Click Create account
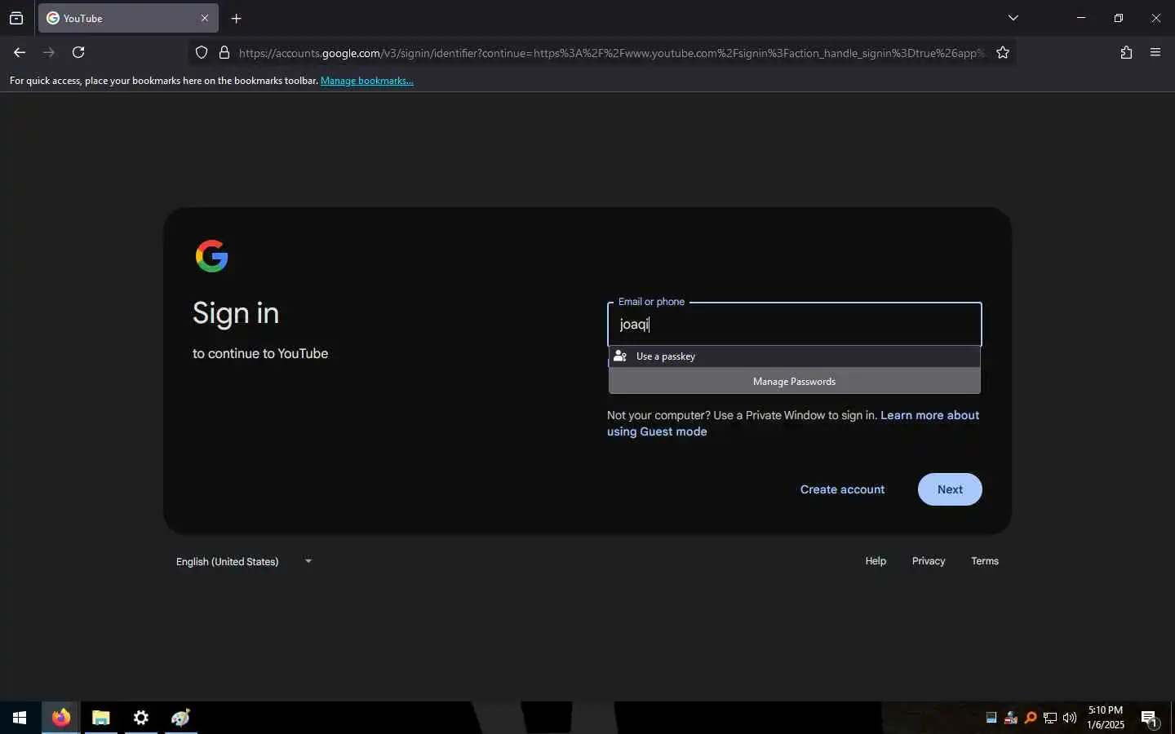The width and height of the screenshot is (1175, 734). point(842,489)
